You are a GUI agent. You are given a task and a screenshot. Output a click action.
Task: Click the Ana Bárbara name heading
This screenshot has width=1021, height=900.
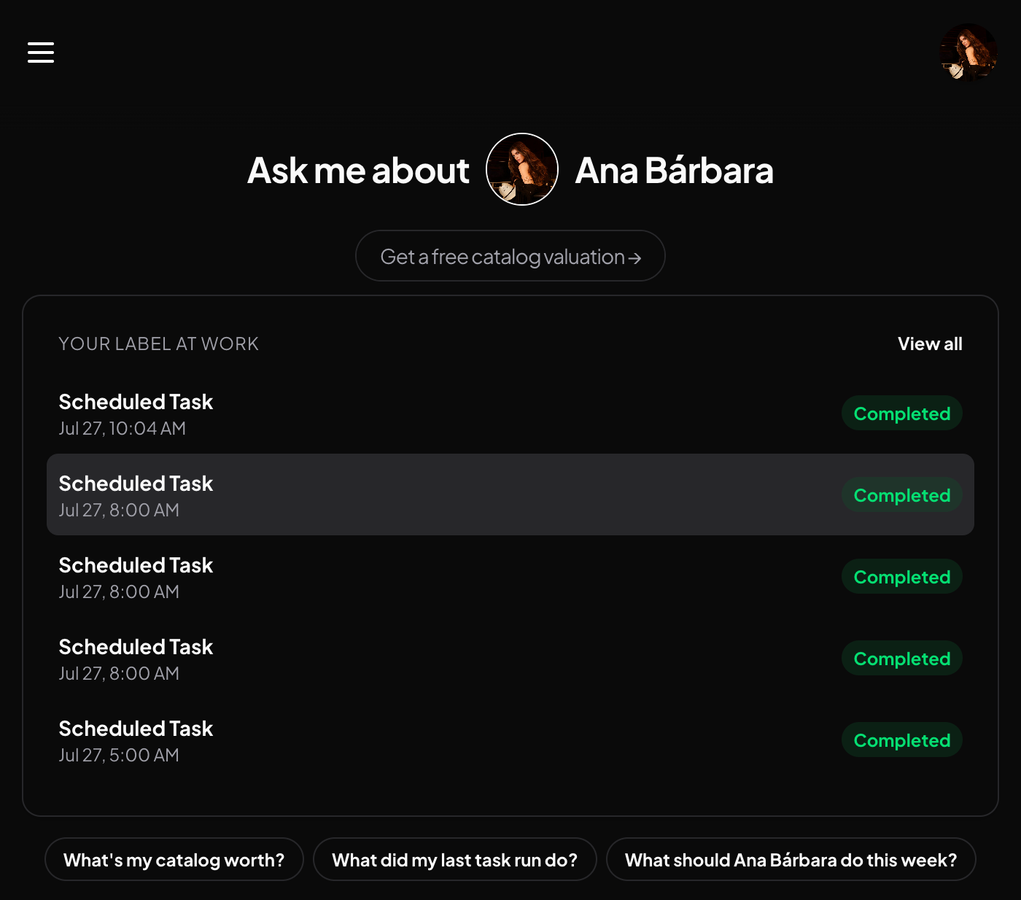coord(674,171)
